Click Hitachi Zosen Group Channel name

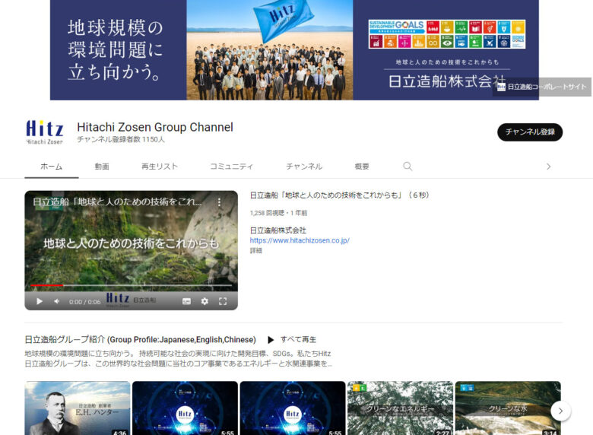click(x=155, y=127)
